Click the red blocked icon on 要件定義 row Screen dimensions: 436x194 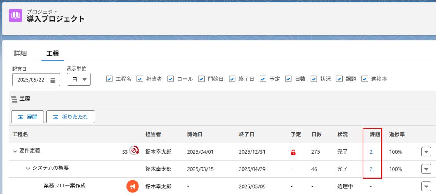pos(134,151)
